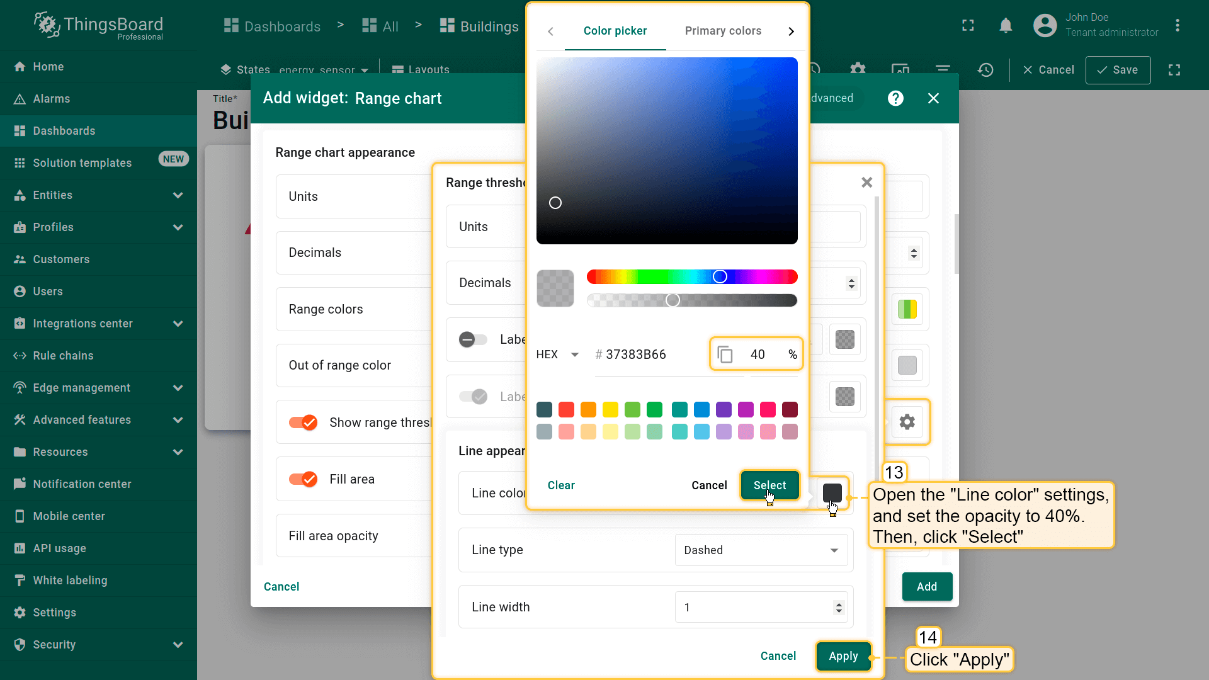The height and width of the screenshot is (680, 1209).
Task: Click the widget help question icon
Action: [x=895, y=98]
